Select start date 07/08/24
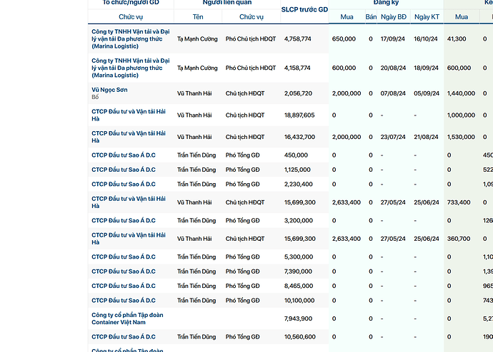The width and height of the screenshot is (493, 352). click(393, 93)
